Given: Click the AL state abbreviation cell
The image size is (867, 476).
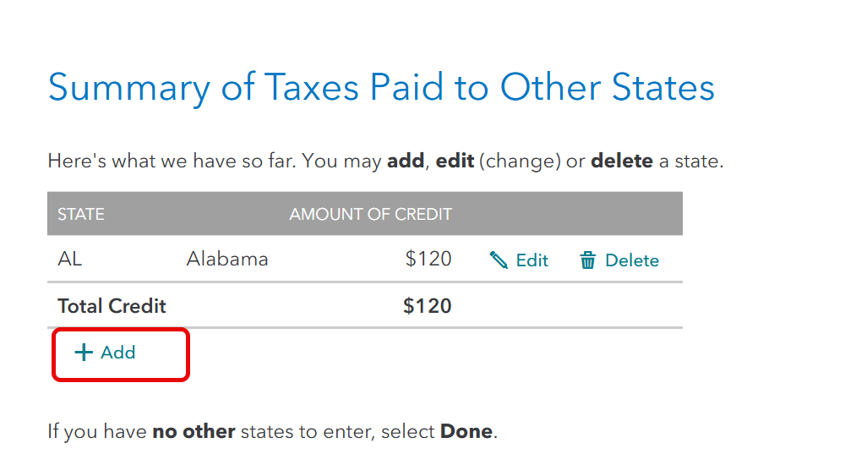Looking at the screenshot, I should [x=69, y=259].
